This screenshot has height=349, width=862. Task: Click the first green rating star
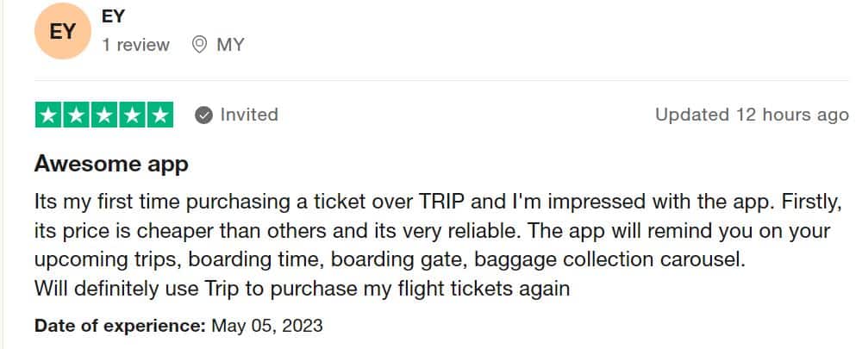coord(49,115)
